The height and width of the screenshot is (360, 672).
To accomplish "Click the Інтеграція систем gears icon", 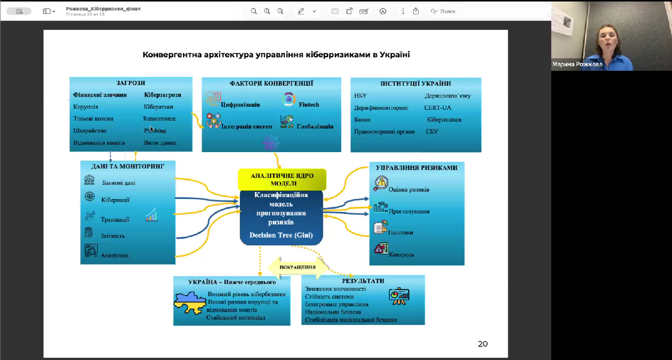I will (214, 121).
